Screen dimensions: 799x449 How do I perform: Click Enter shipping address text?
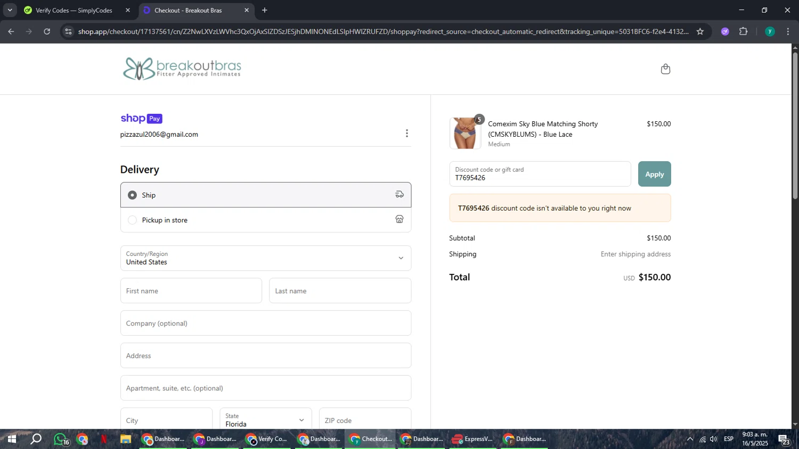pyautogui.click(x=635, y=254)
